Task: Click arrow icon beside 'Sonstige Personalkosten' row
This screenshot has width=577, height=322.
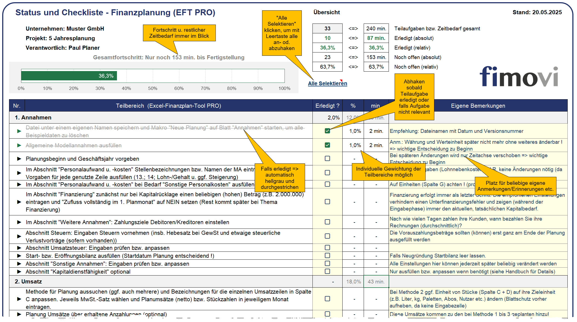Action: (19, 185)
